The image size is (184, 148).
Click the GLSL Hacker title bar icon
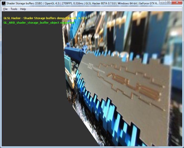3,2
